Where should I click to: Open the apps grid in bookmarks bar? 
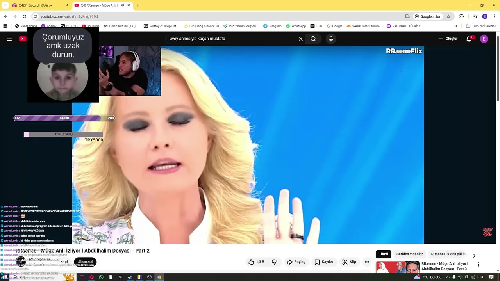pos(5,26)
